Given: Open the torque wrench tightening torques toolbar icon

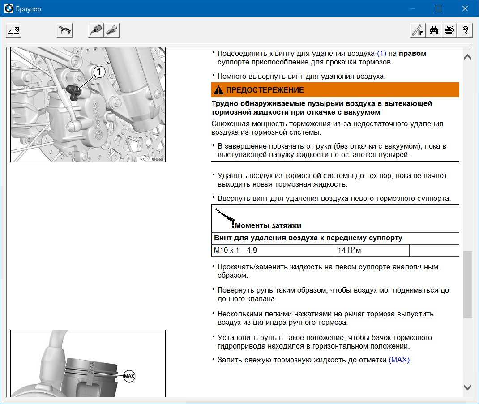Looking at the screenshot, I should tap(65, 30).
